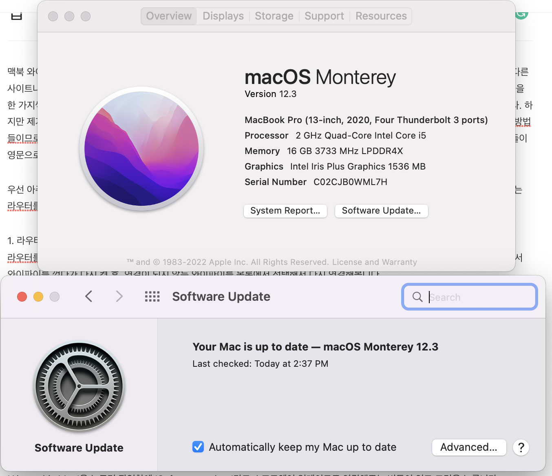The height and width of the screenshot is (476, 552).
Task: Click the MacBook Pro model name line
Action: pos(366,120)
